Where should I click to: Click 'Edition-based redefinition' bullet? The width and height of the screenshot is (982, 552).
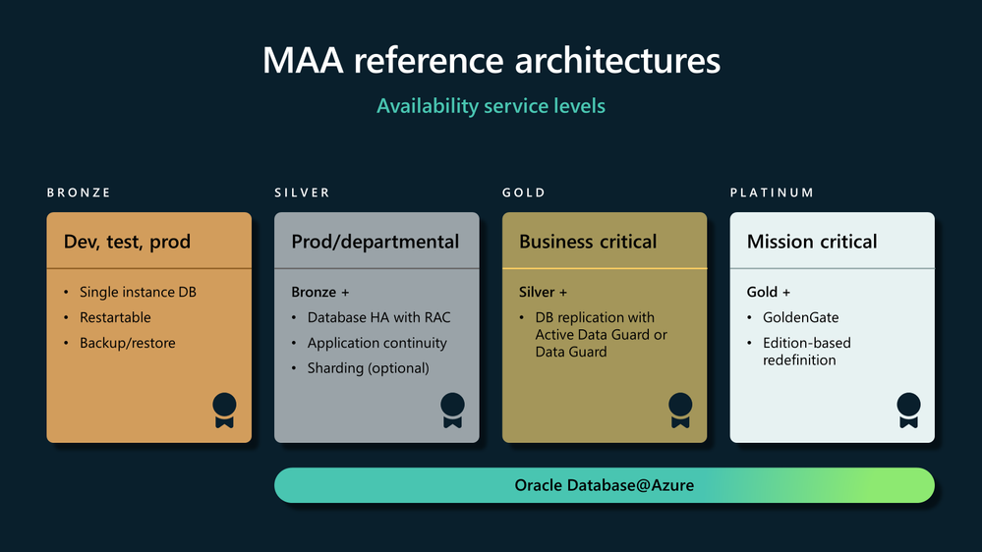(x=807, y=351)
